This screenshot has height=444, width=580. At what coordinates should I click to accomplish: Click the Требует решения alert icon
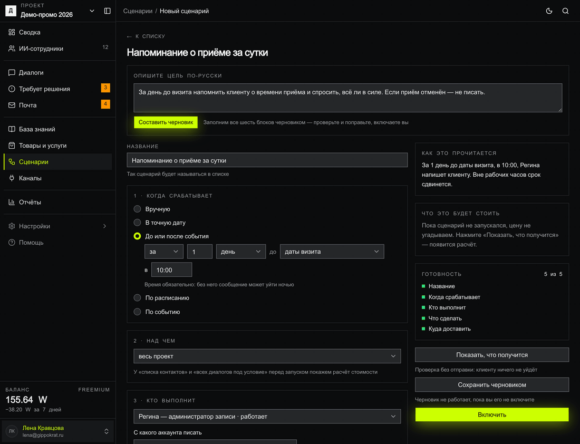(12, 89)
